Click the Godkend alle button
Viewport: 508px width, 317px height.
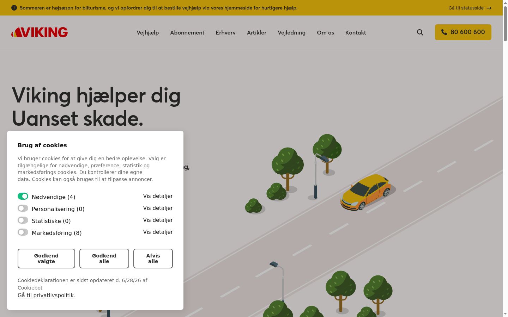(104, 259)
